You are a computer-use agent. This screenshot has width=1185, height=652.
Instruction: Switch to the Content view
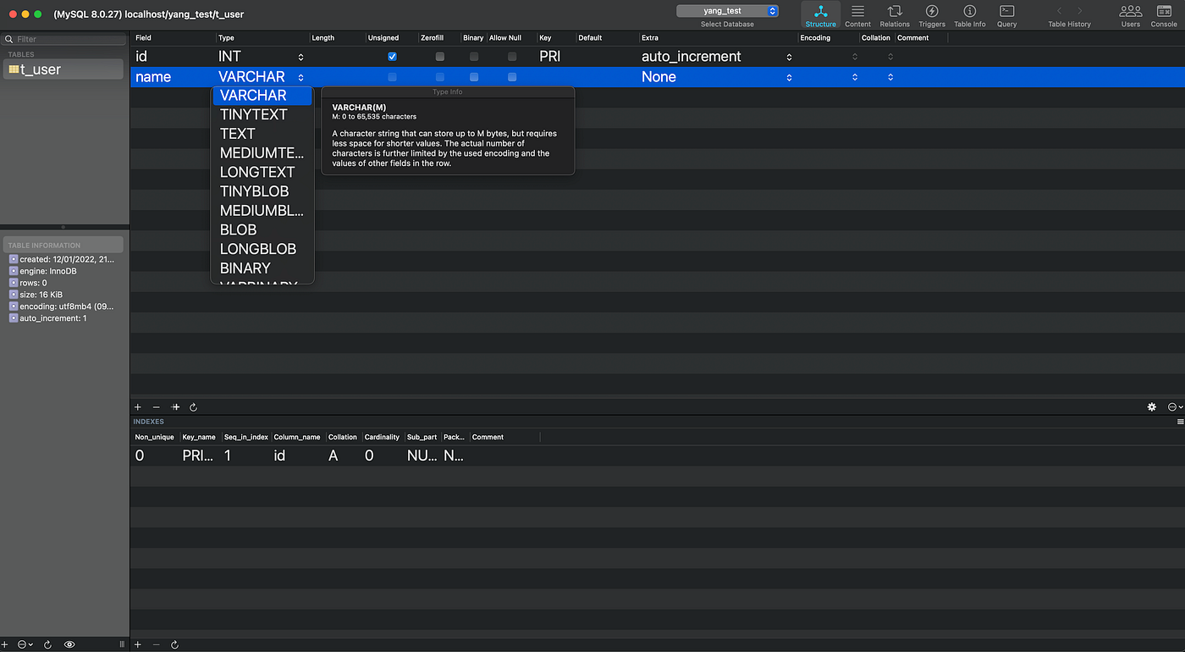(857, 14)
